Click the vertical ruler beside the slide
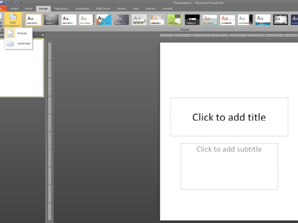The width and height of the screenshot is (298, 223). coord(50,131)
